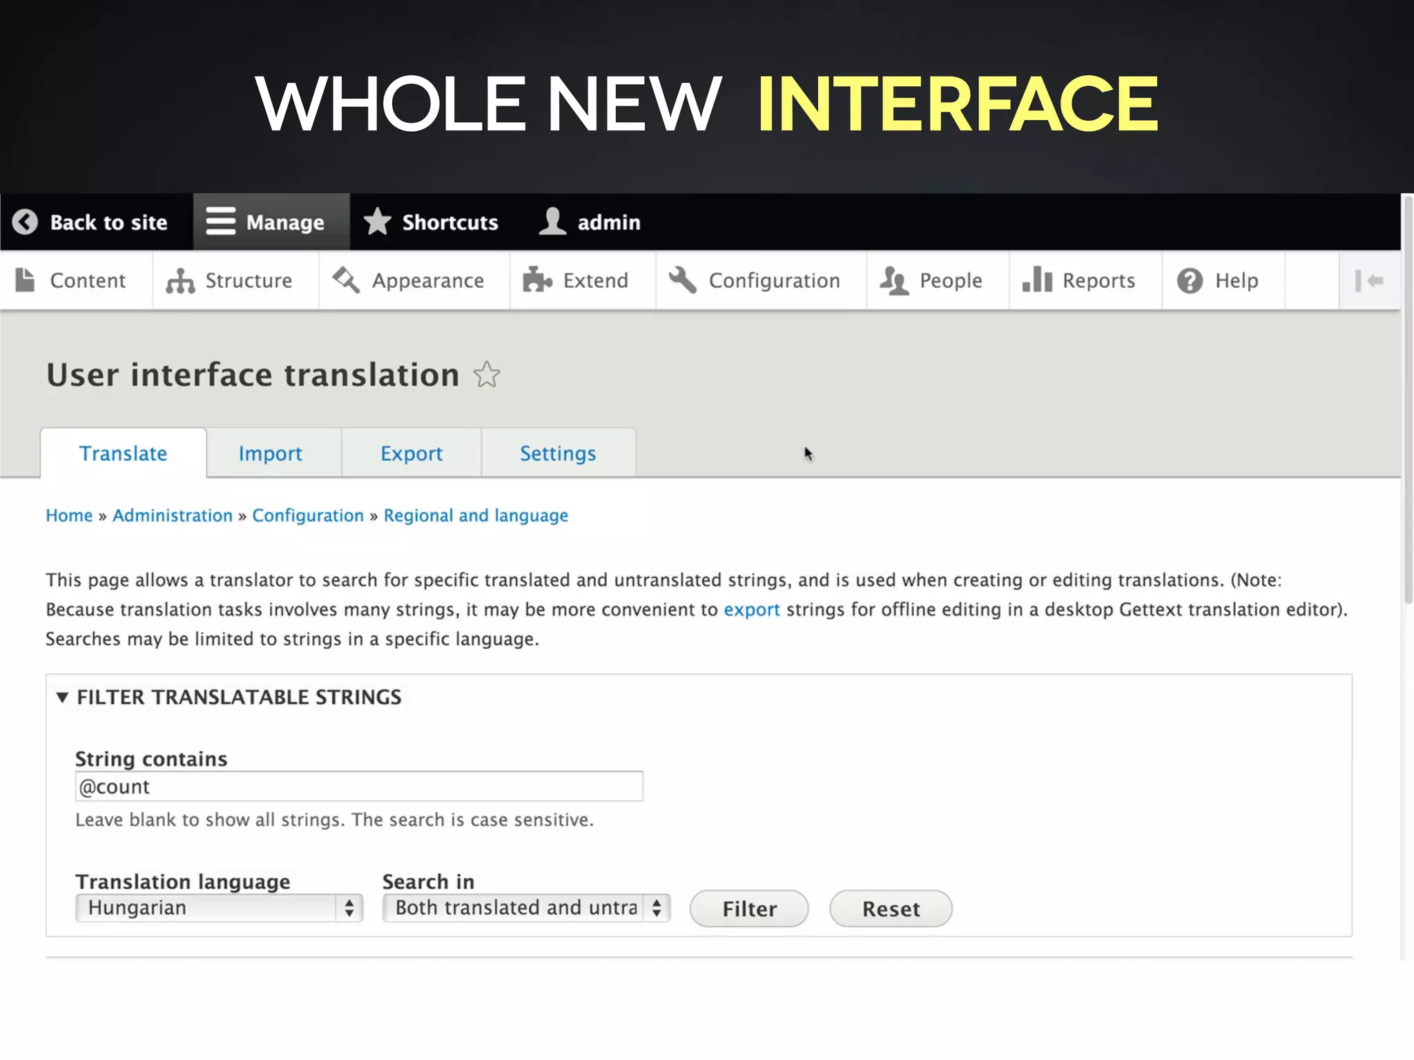Click the Shortcuts star icon

pos(378,222)
